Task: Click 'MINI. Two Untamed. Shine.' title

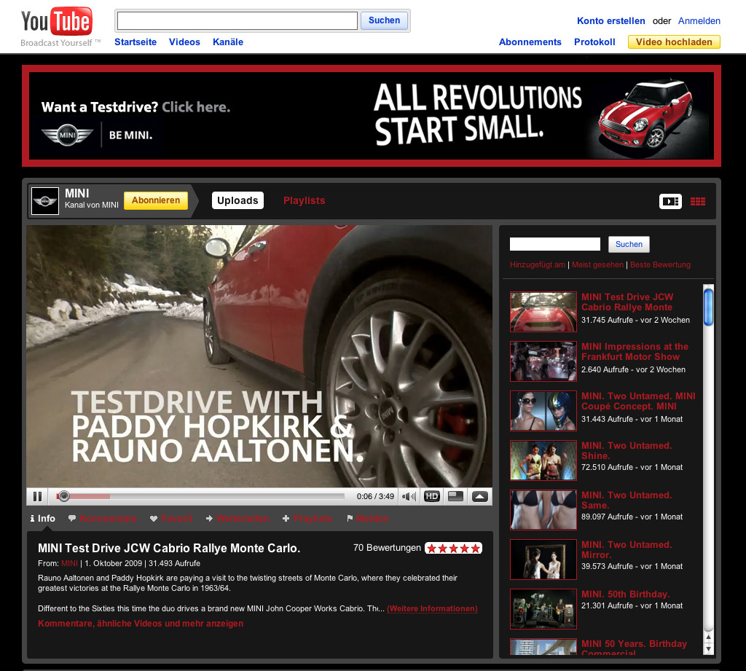Action: coord(627,451)
